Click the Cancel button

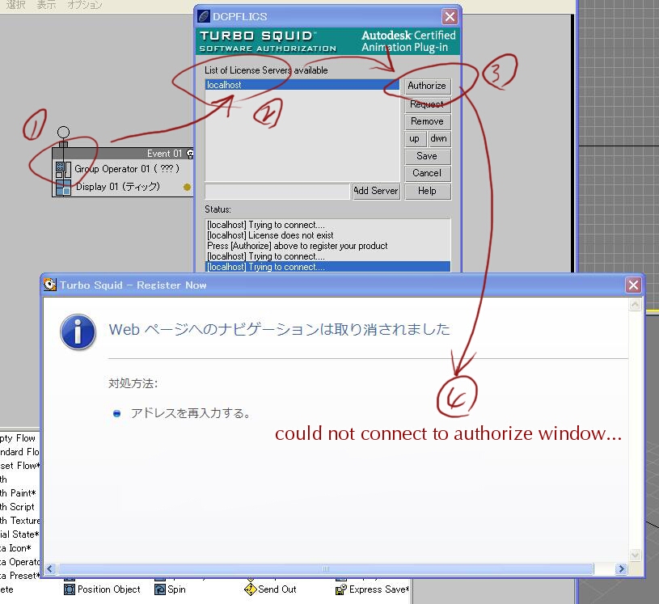tap(428, 173)
